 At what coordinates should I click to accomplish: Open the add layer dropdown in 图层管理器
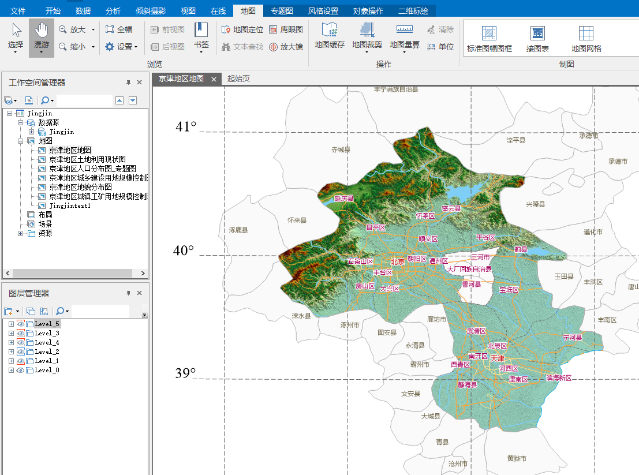click(17, 311)
